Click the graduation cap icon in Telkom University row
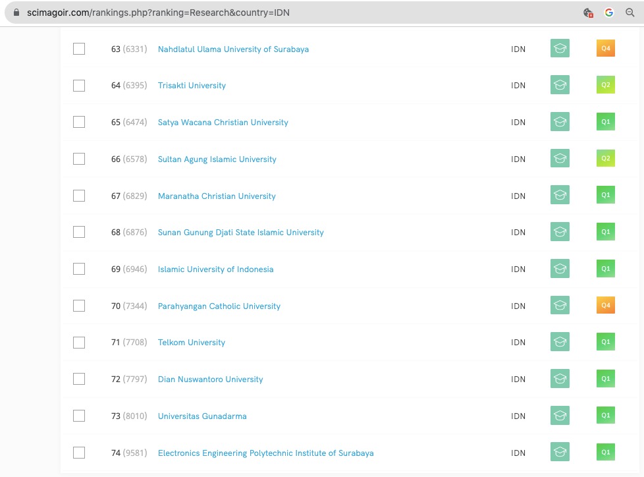The height and width of the screenshot is (477, 644). (x=560, y=342)
